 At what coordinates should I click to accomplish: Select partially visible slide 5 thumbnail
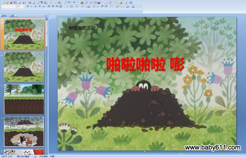click(x=24, y=152)
